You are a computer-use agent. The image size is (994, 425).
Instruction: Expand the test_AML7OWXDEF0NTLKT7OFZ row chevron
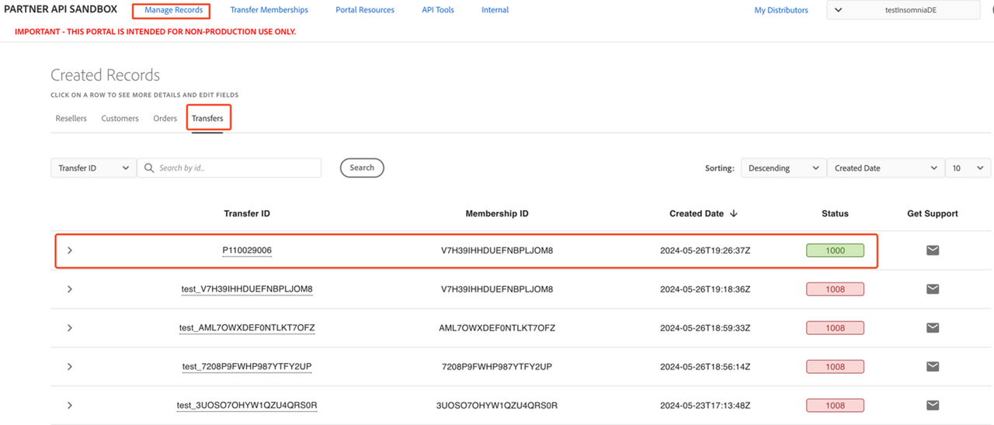pyautogui.click(x=70, y=328)
